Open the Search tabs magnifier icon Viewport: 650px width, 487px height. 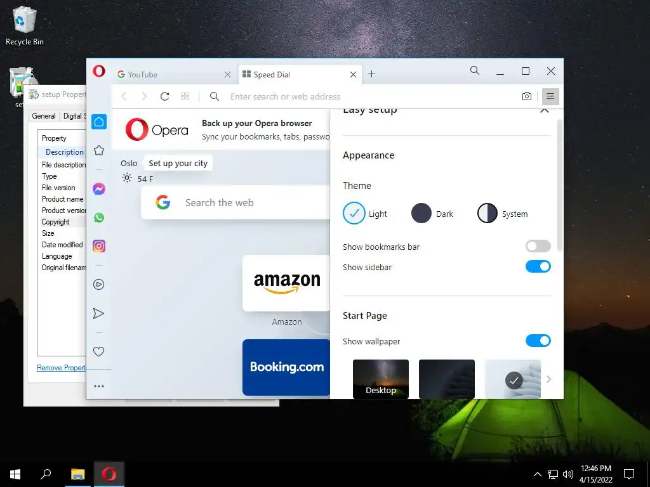tap(475, 71)
